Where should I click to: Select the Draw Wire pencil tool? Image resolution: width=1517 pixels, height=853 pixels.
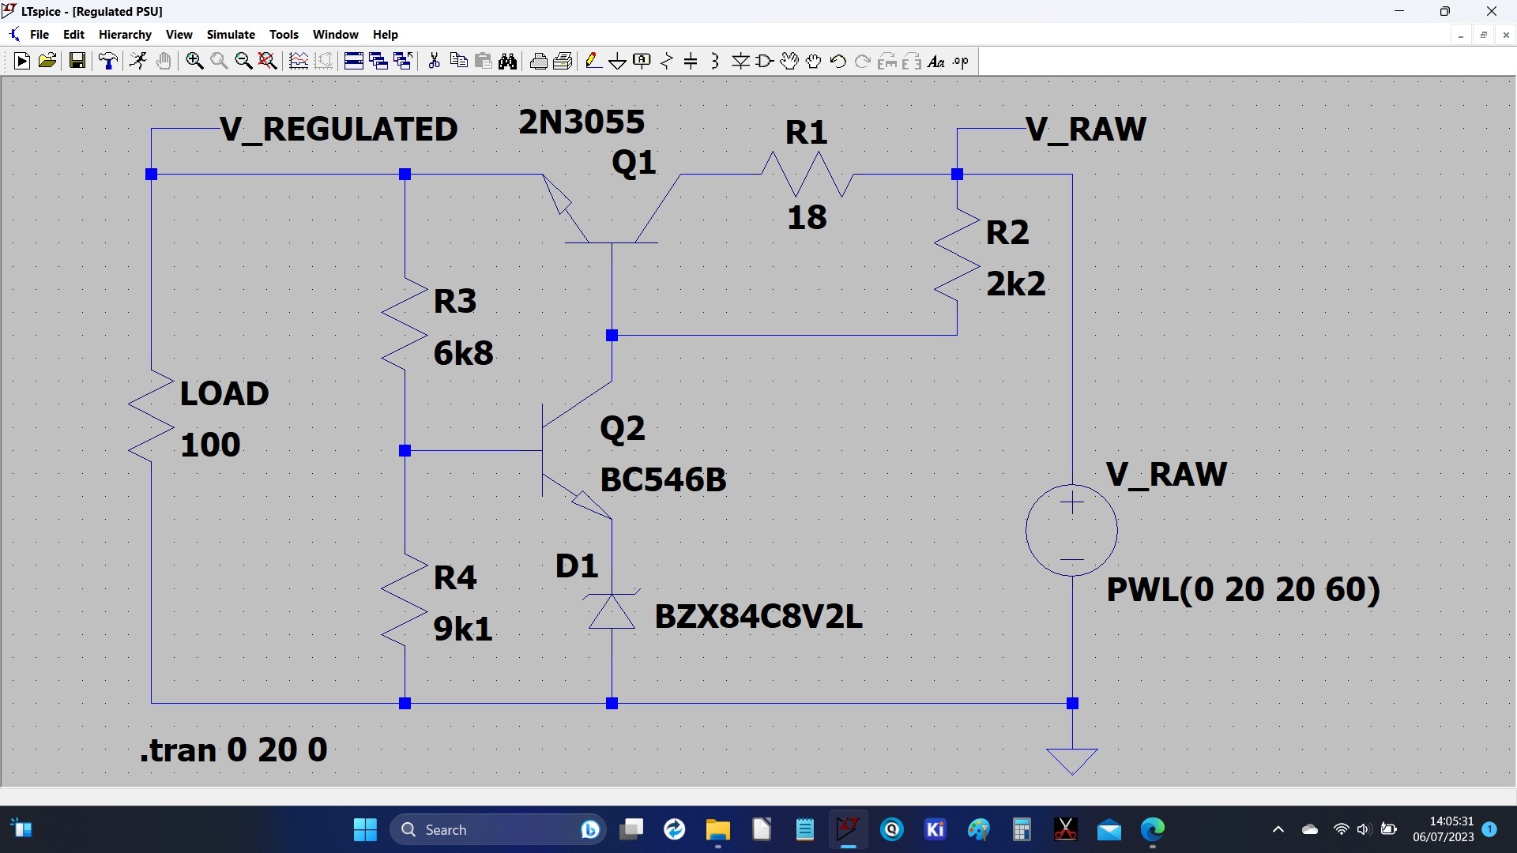[593, 62]
